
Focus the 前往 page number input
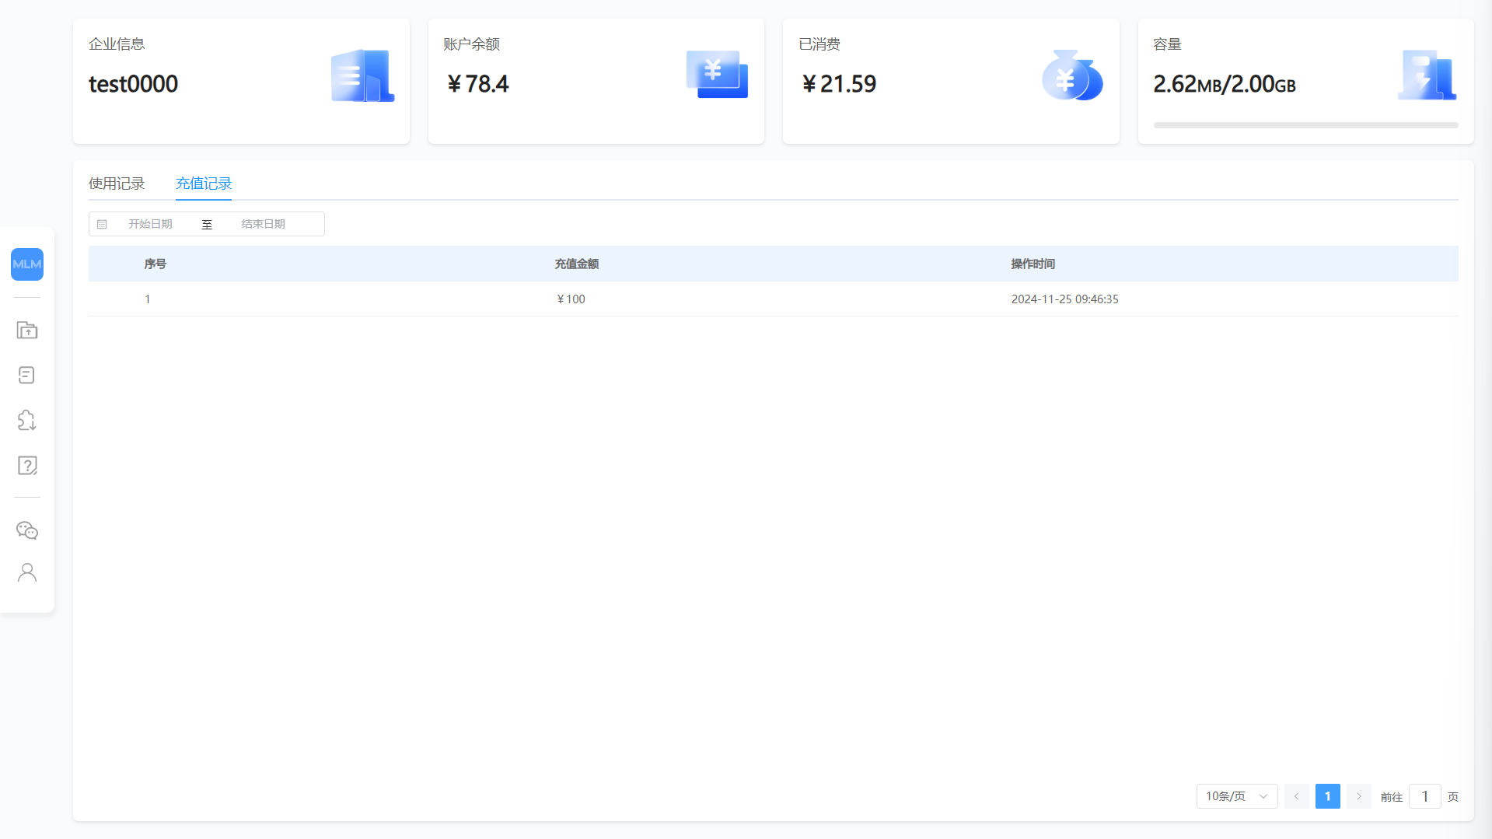coord(1425,796)
